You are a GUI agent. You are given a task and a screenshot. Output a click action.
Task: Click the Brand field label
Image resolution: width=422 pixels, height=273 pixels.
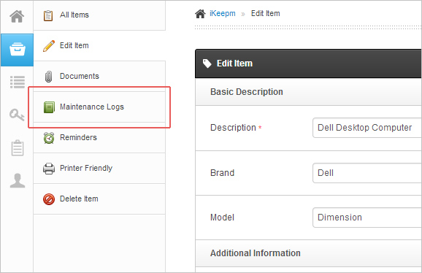tap(222, 173)
